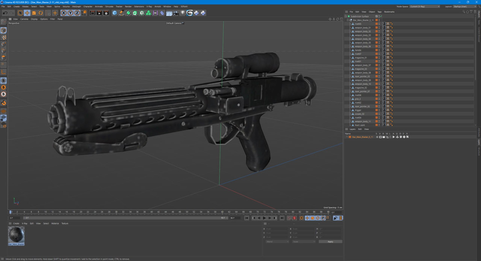Open the viewport Cameras menu
This screenshot has height=261, width=481.
coord(24,19)
